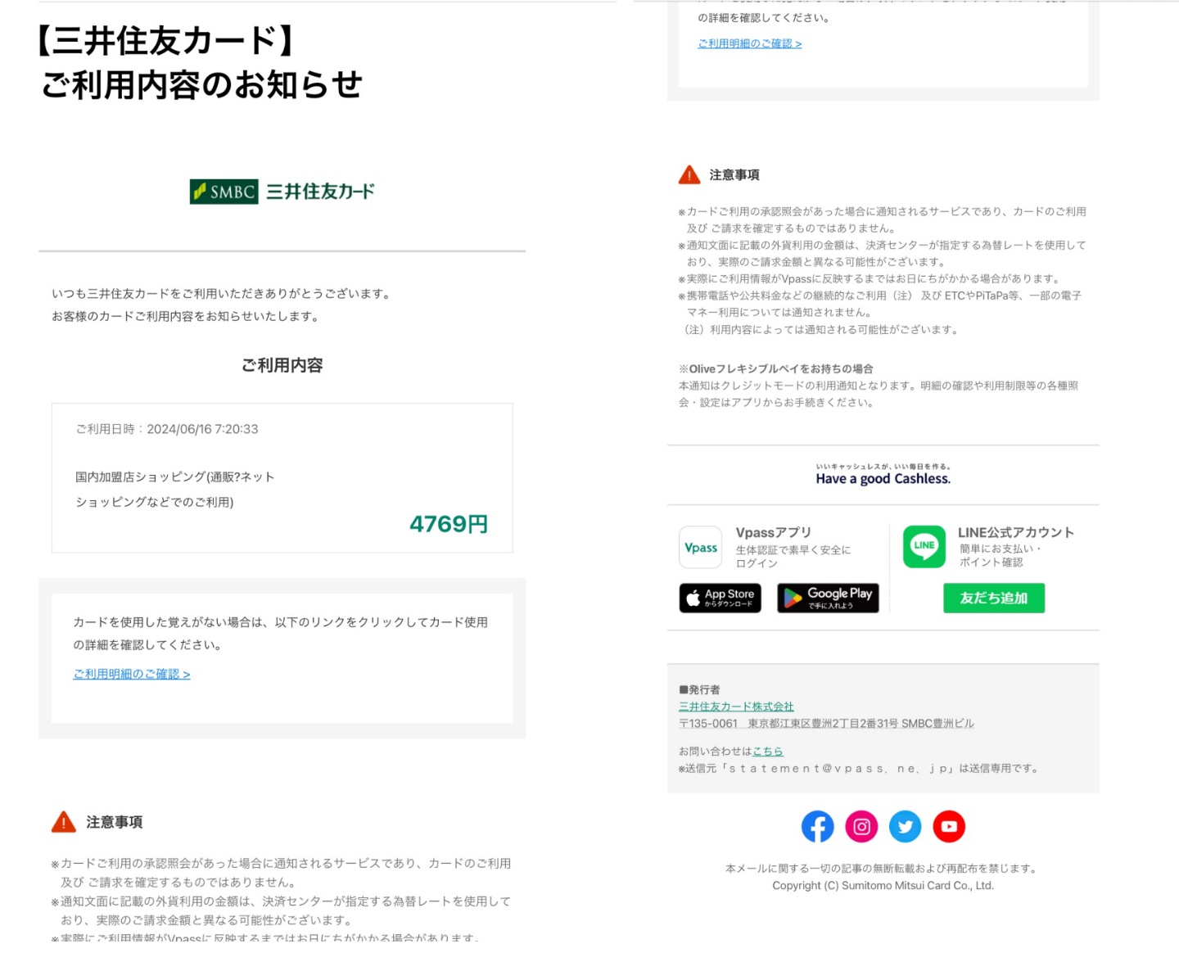Click the SMBC logo in the email header

282,192
